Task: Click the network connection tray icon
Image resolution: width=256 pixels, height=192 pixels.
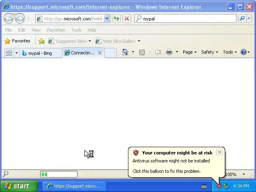Action: click(226, 186)
